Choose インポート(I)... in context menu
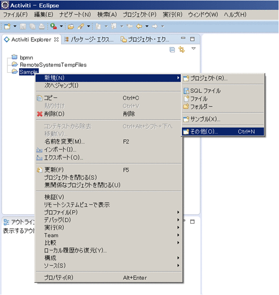Viewport: 279px width, 295px height. (108, 150)
